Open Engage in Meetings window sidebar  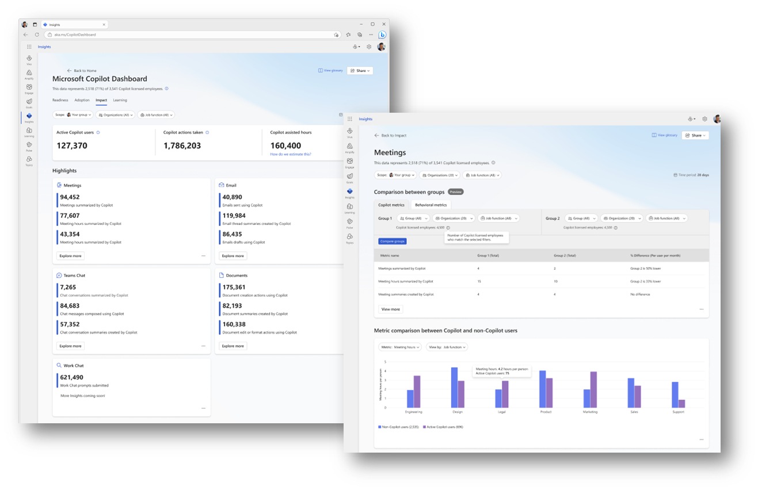(x=349, y=163)
